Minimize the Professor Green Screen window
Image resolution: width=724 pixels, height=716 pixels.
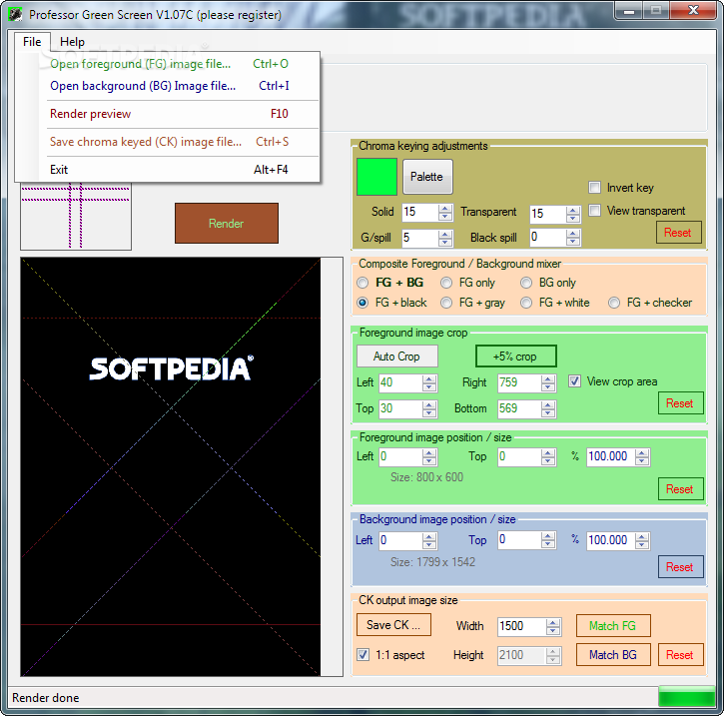629,10
